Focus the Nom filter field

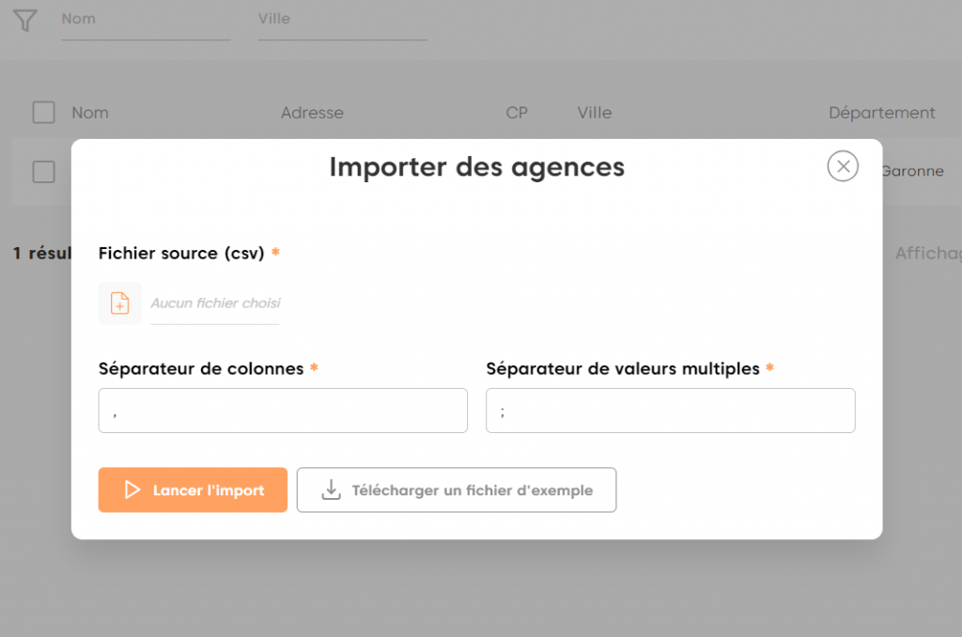[146, 21]
